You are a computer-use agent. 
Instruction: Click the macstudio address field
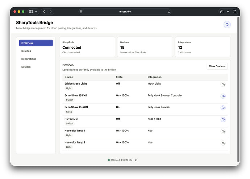(x=125, y=12)
